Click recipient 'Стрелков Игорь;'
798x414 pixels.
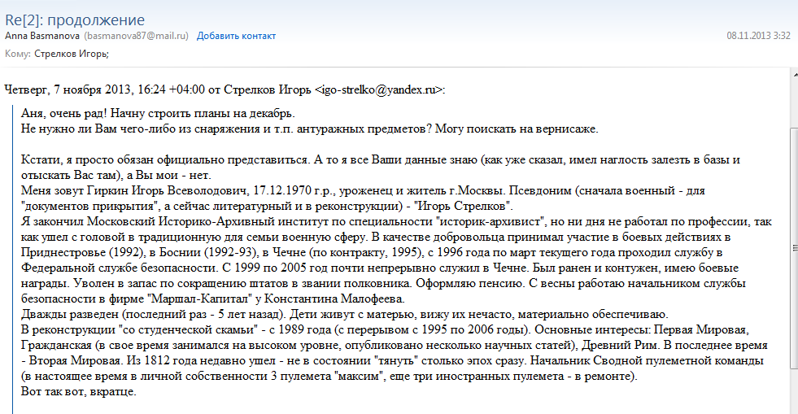pos(72,54)
